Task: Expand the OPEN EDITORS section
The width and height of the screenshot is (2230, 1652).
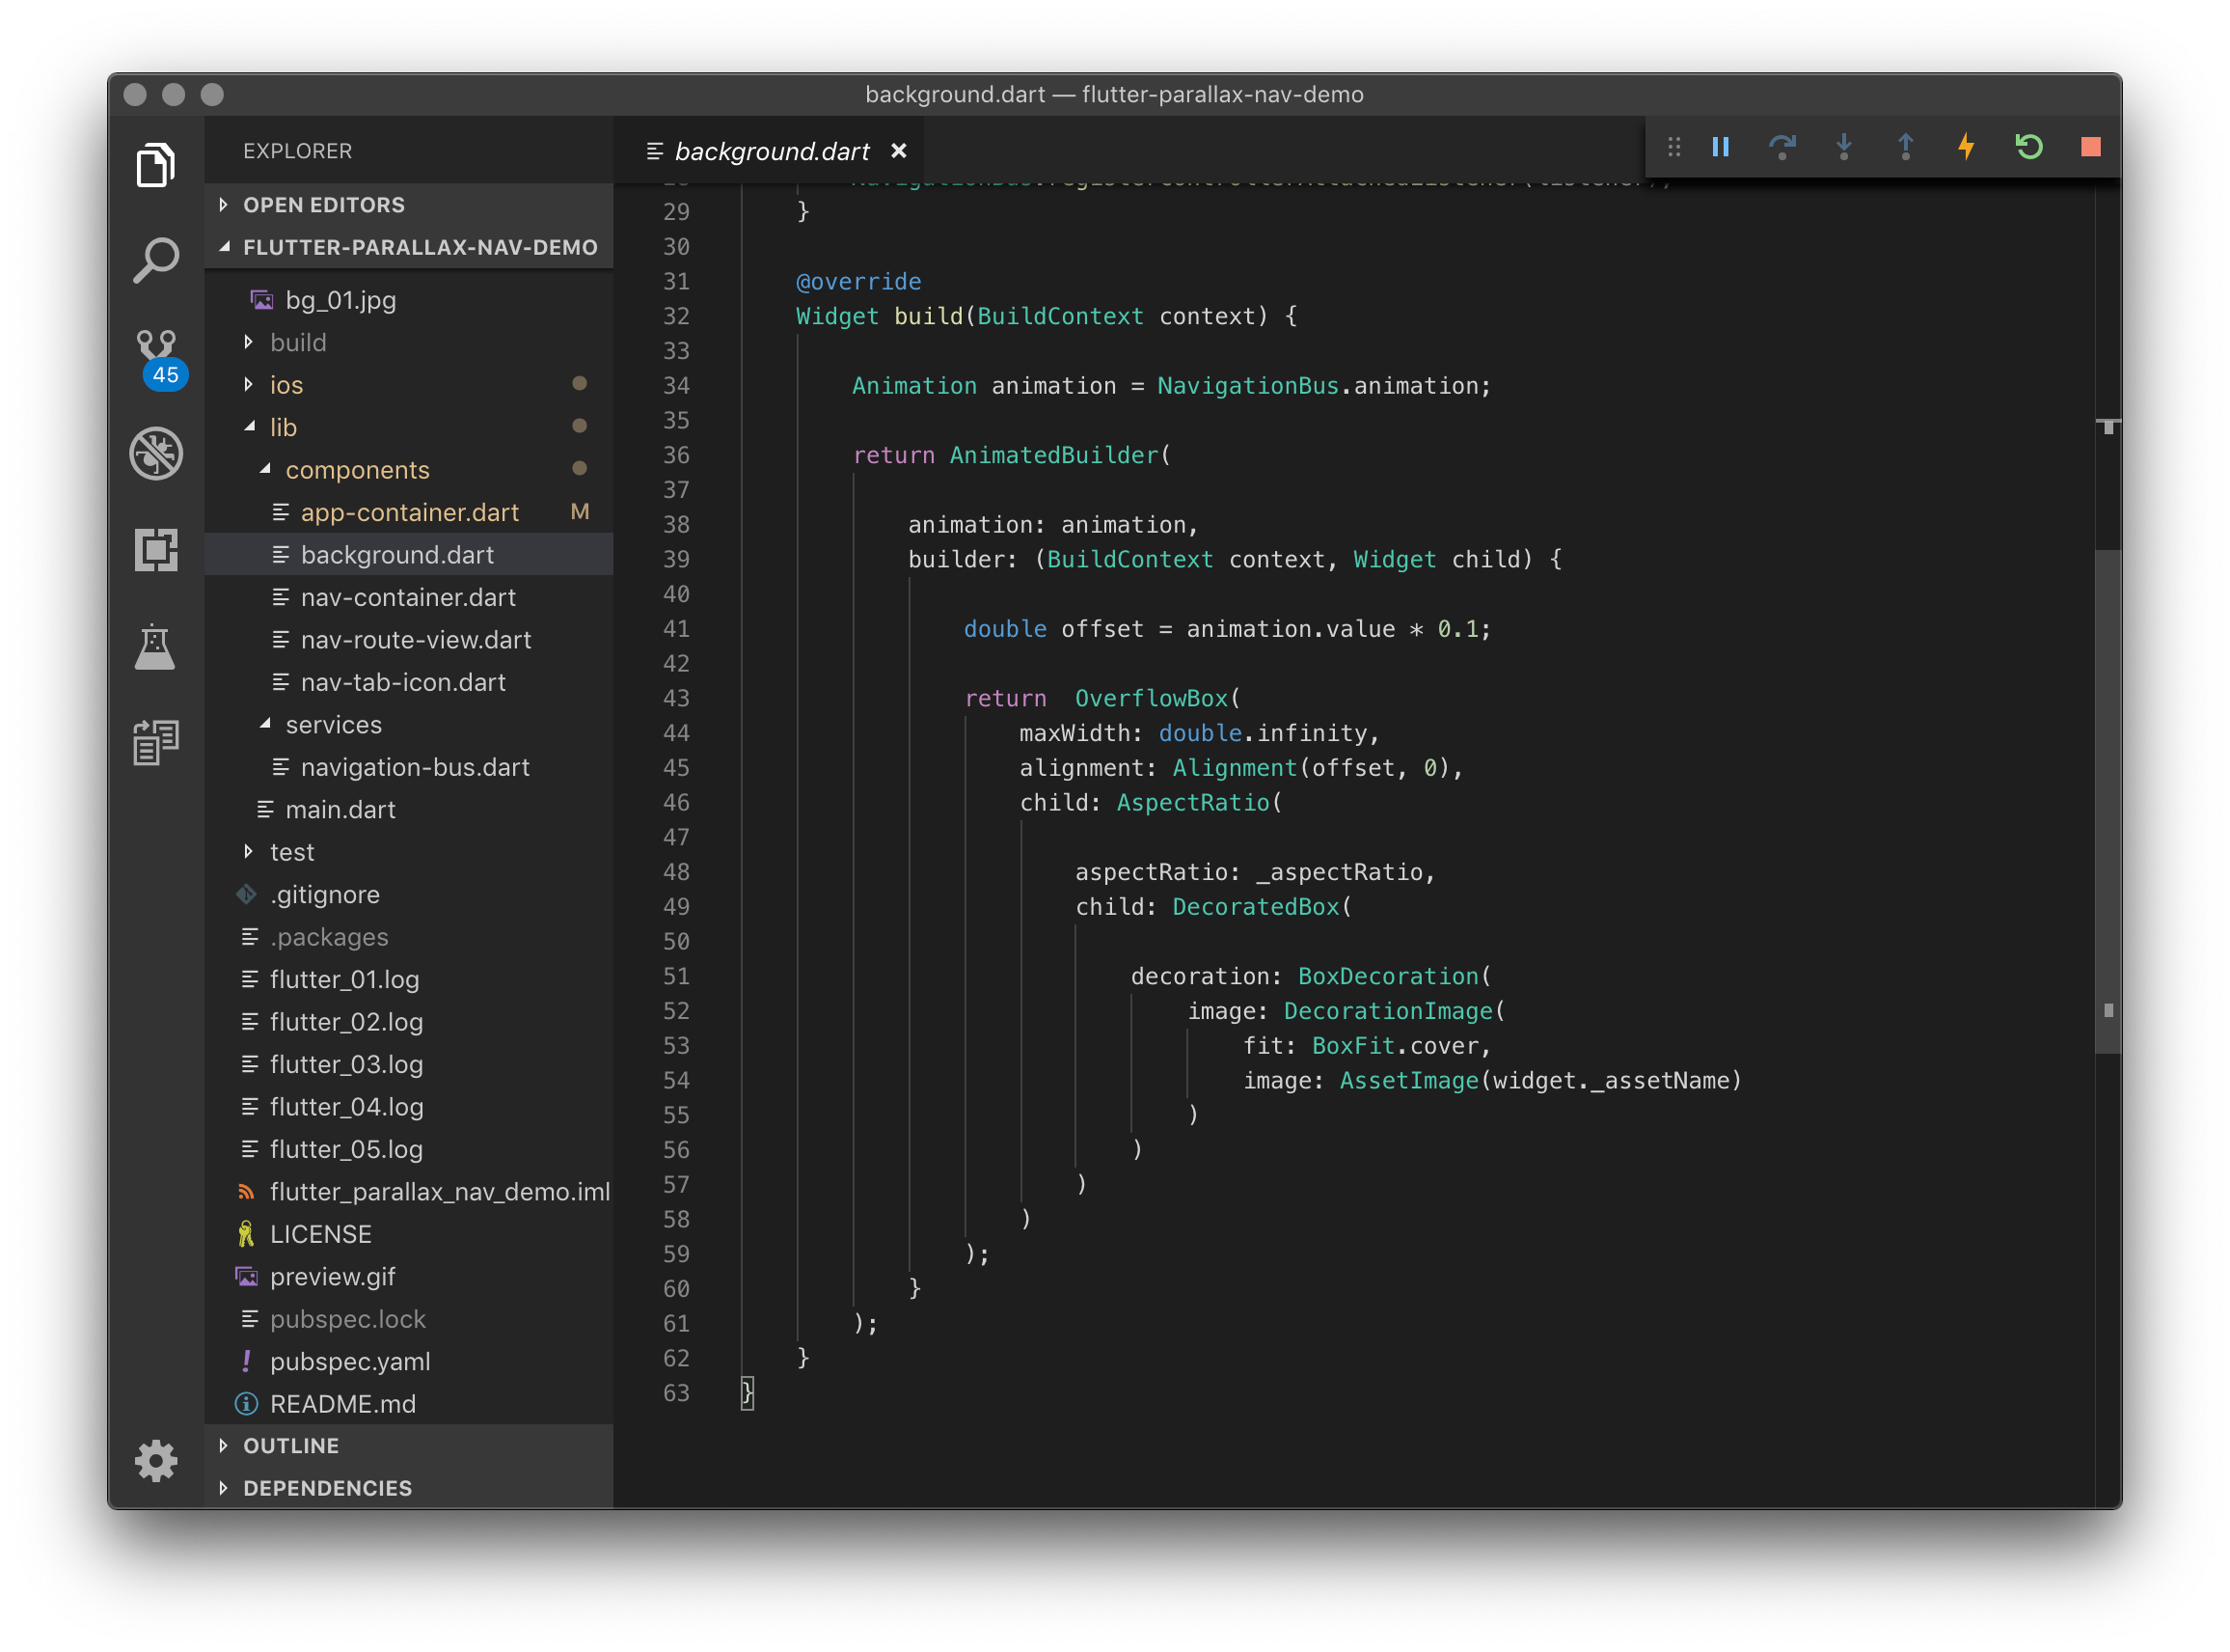Action: pos(324,205)
